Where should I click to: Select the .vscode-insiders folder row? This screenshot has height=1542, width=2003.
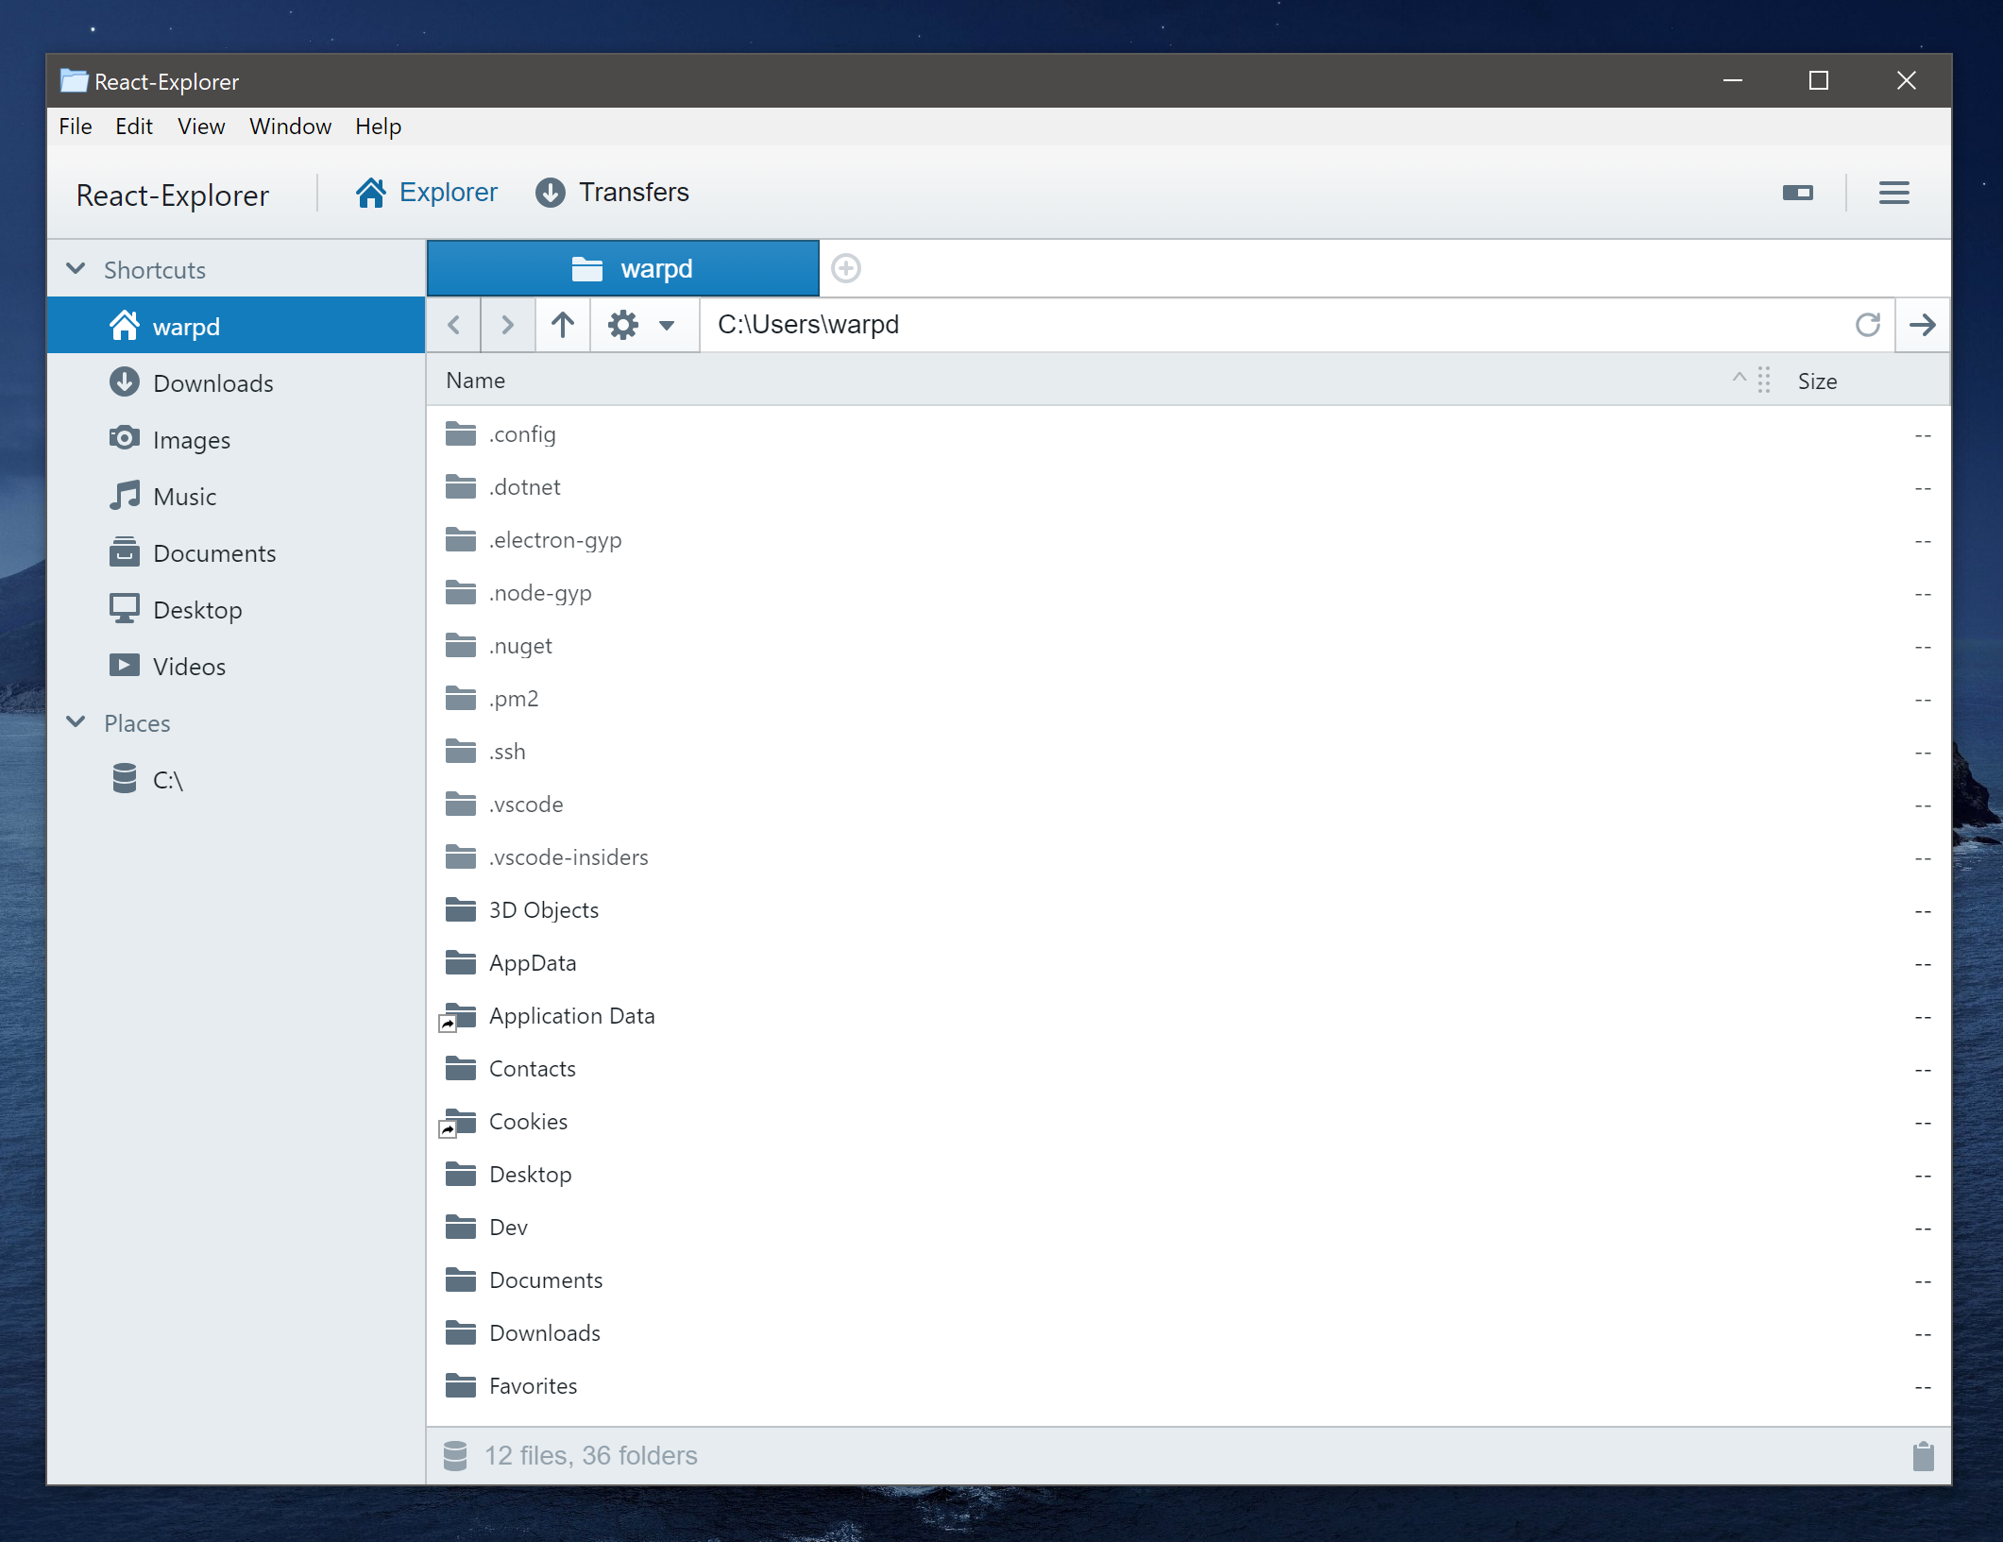[x=569, y=857]
